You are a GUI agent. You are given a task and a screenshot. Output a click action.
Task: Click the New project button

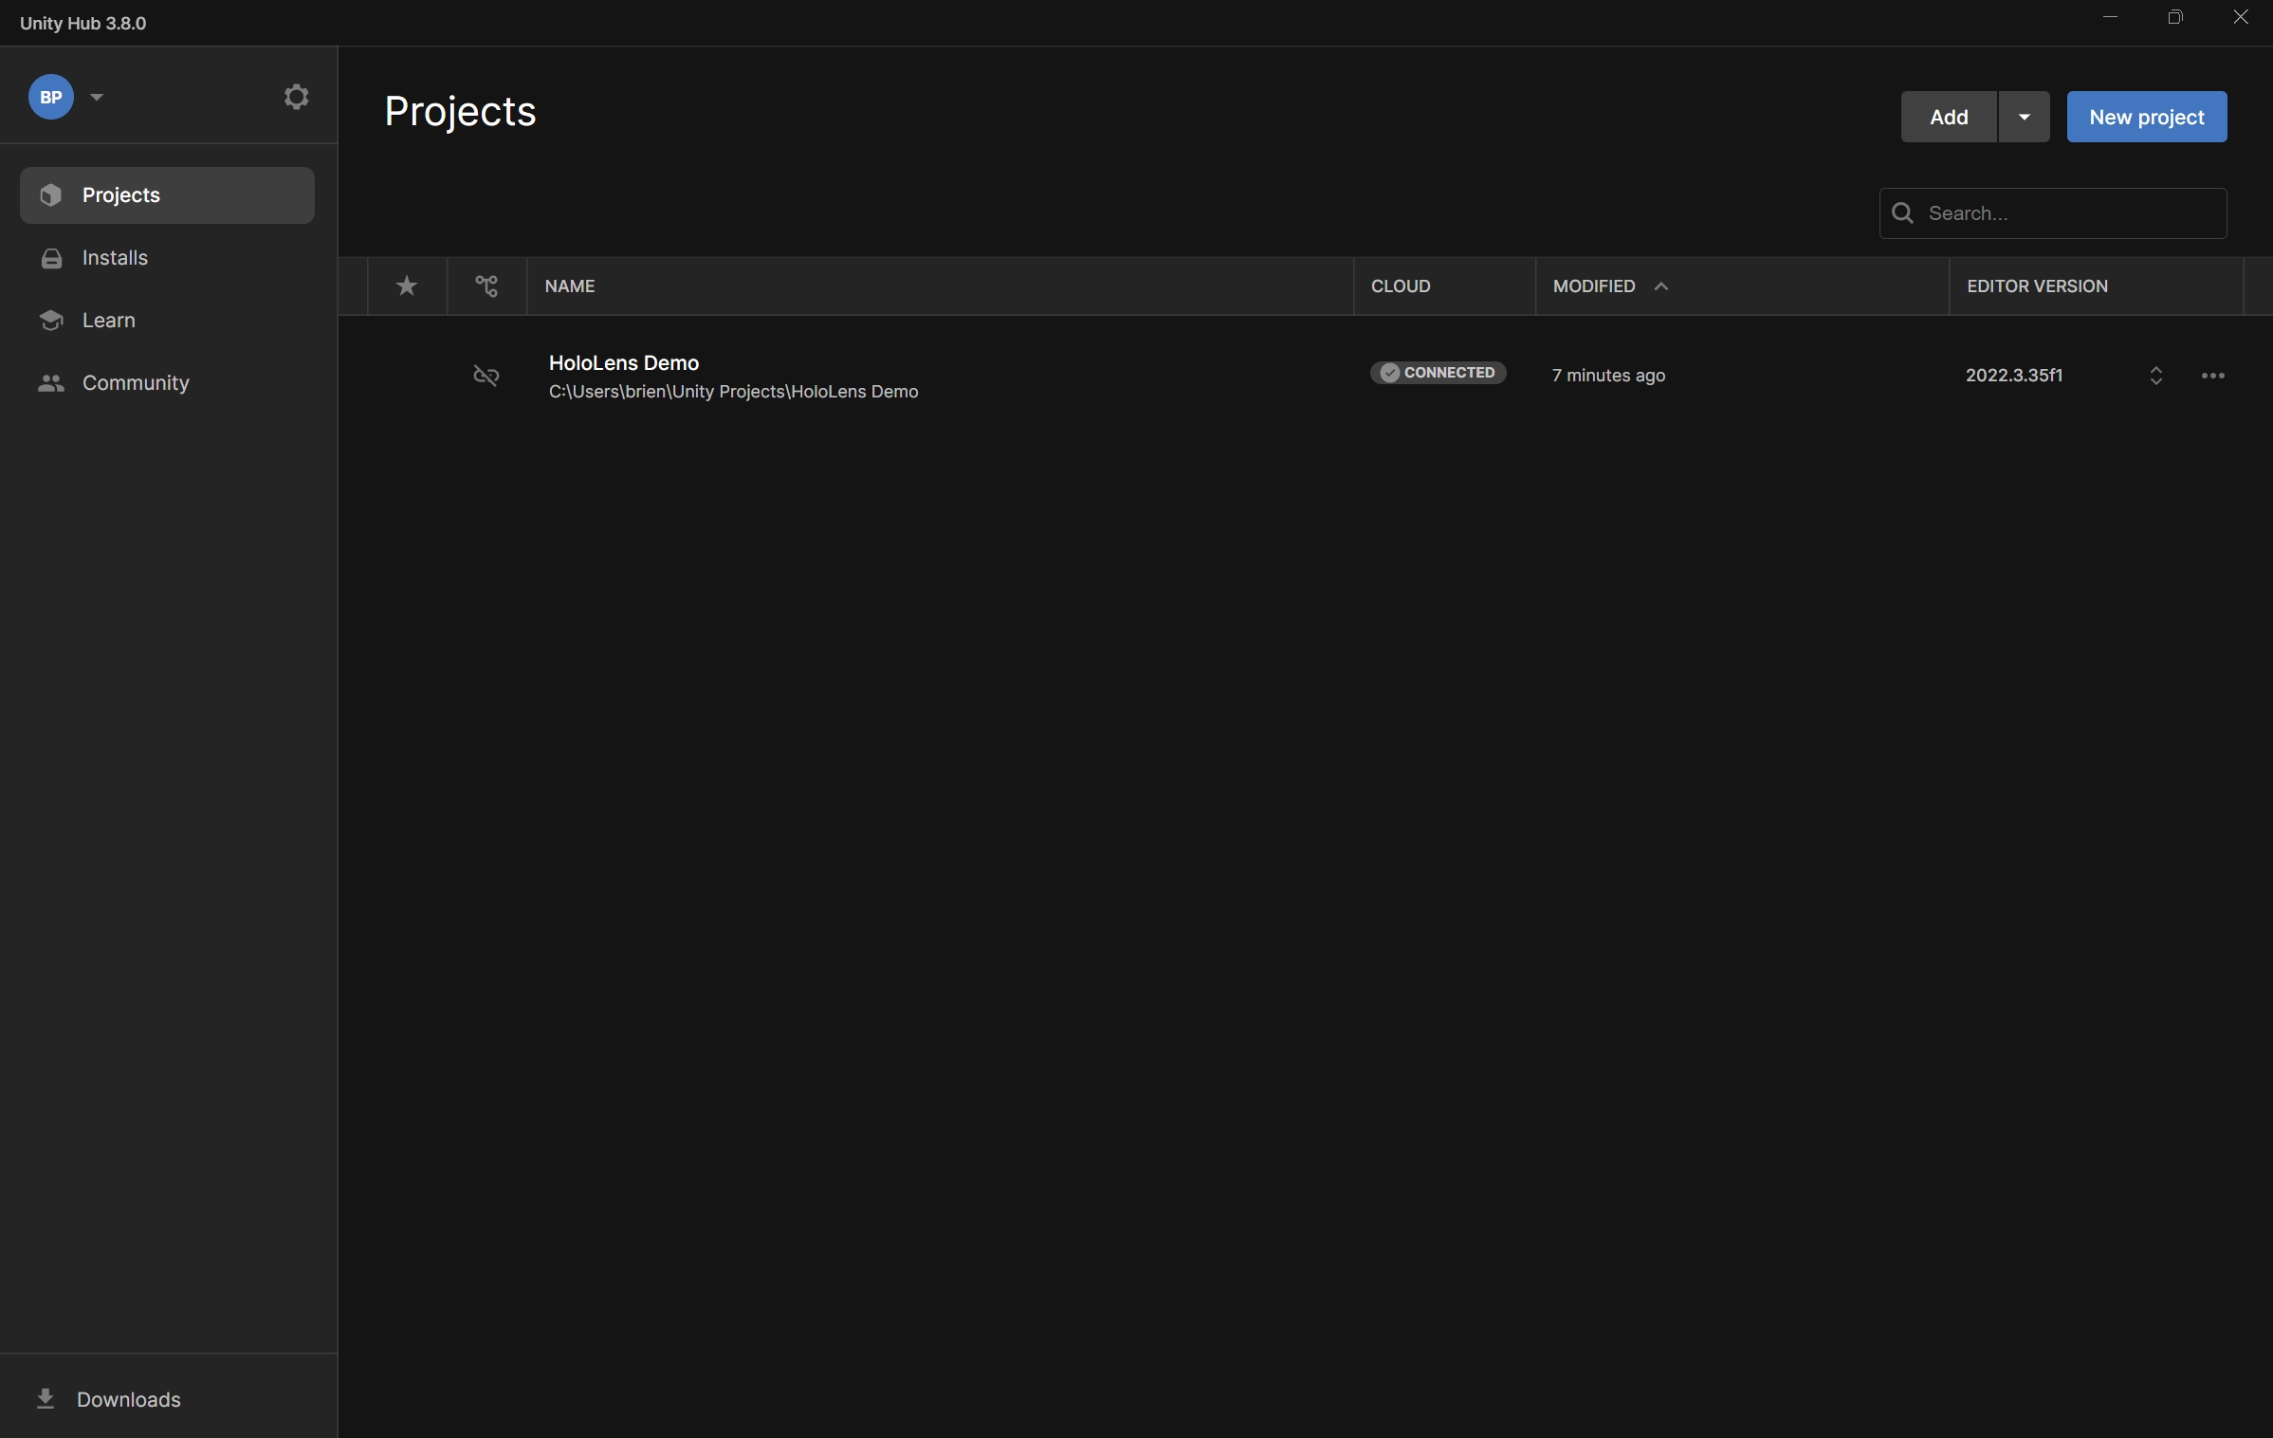pos(2146,116)
